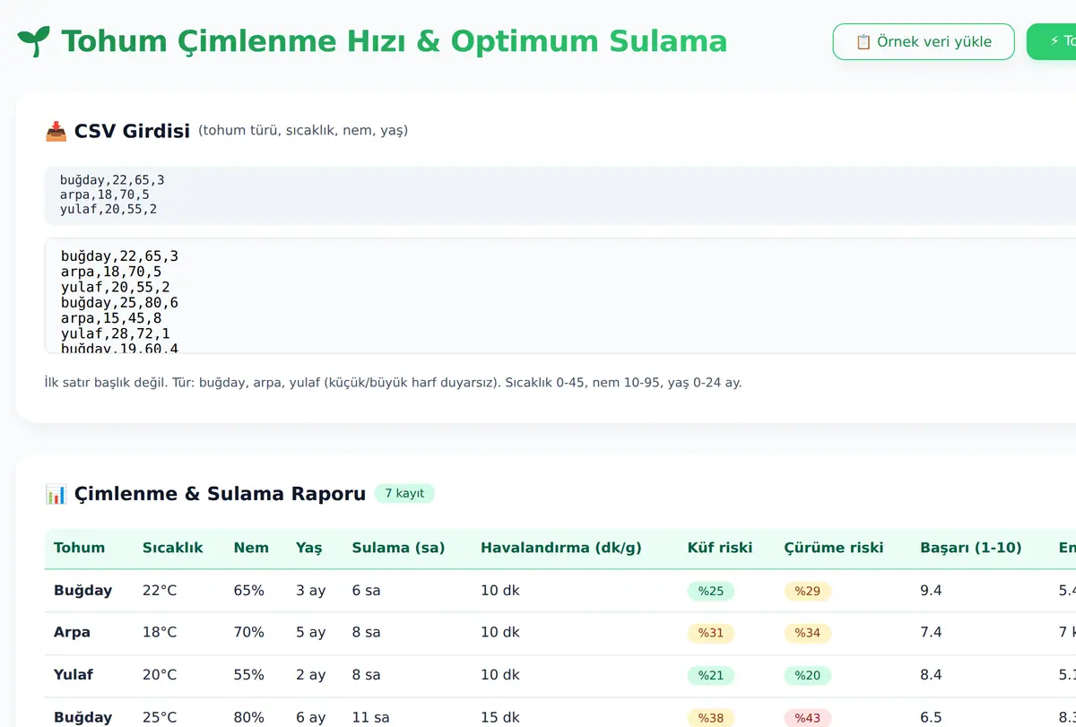
Task: Click the 'Havalandırma (dk/g)' column header
Action: coord(561,548)
